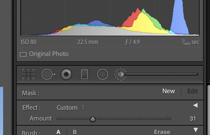Switch to brush B
This screenshot has width=210, height=135.
75,132
